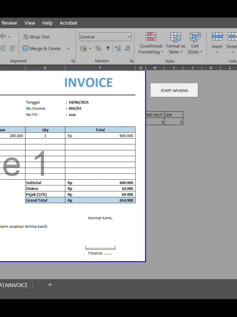Image resolution: width=237 pixels, height=317 pixels.
Task: Expand the Merge & Center dropdown arrow
Action: click(68, 48)
